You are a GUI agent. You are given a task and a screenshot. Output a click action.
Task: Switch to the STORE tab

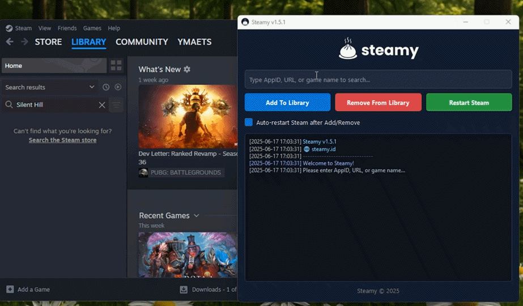coord(48,42)
